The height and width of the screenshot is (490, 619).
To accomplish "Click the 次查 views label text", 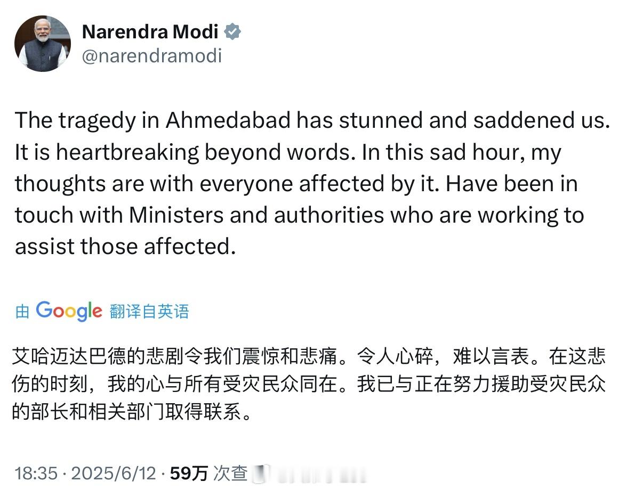I will click(x=230, y=473).
